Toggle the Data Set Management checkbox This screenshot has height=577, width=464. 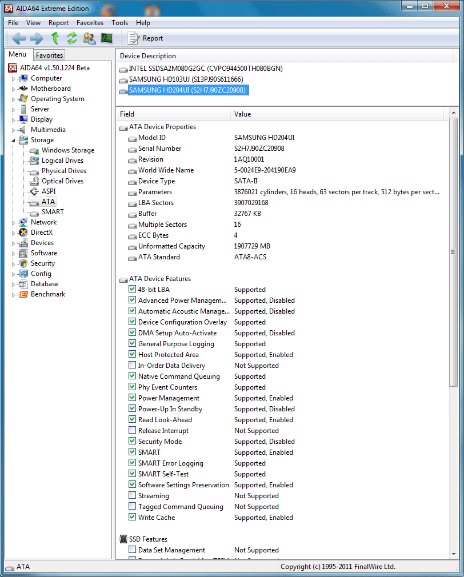[133, 550]
